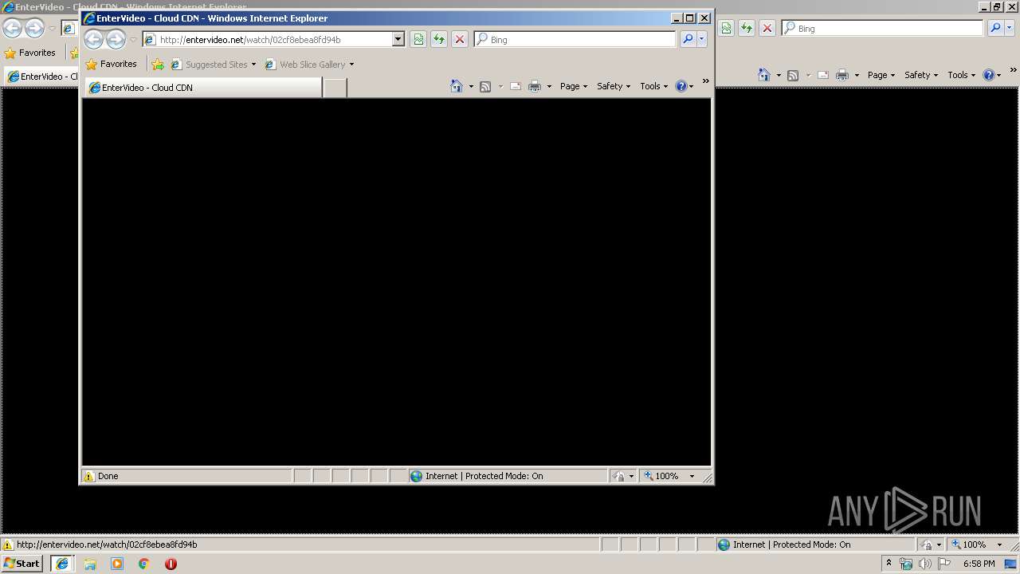1020x574 pixels.
Task: Click the RSS feeds icon in front window
Action: 485,86
